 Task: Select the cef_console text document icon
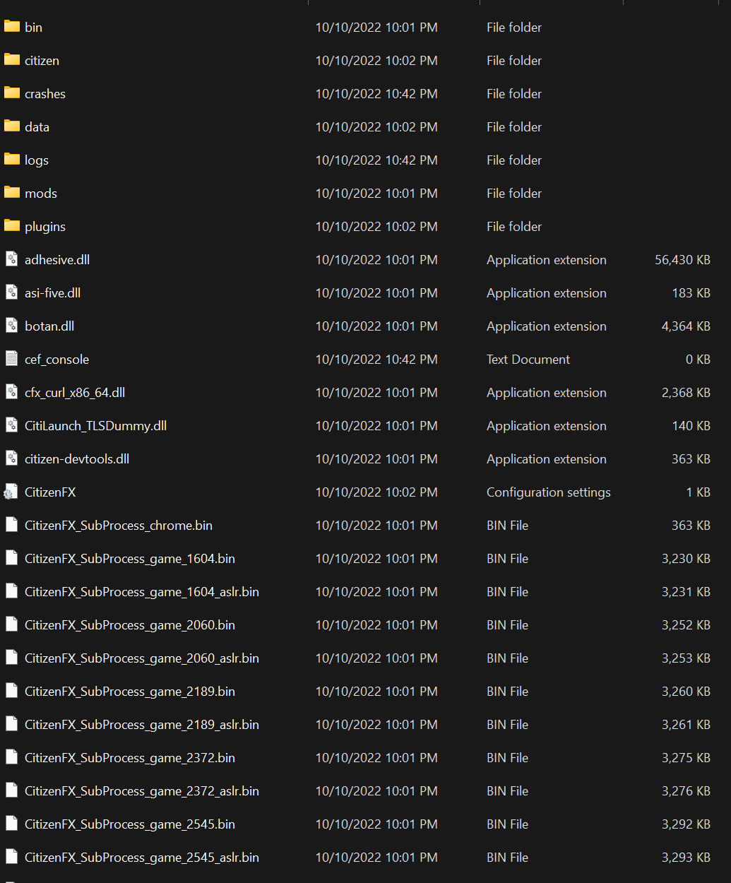pyautogui.click(x=11, y=359)
